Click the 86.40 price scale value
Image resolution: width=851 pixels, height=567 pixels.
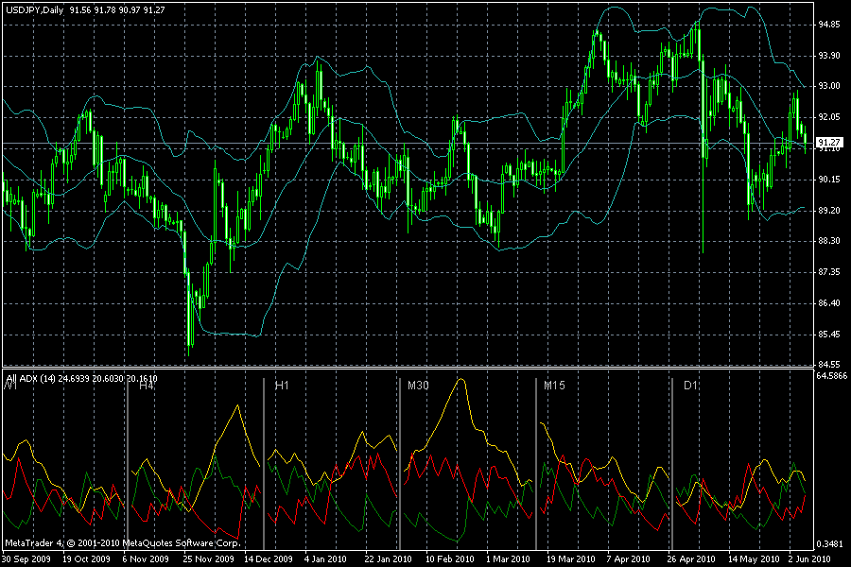point(828,302)
